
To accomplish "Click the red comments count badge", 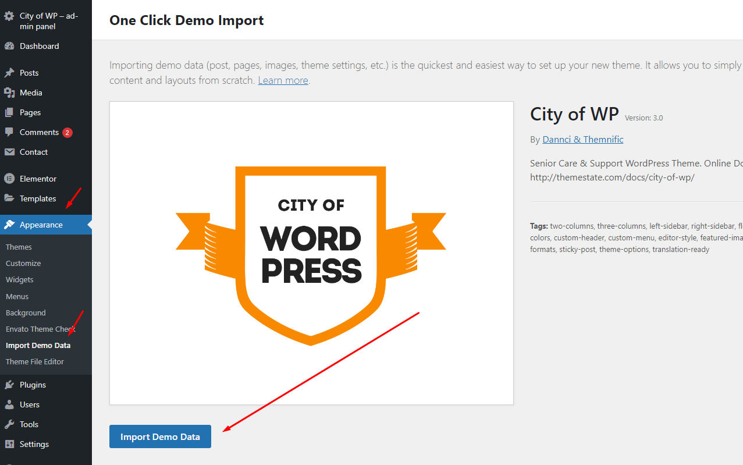I will [x=67, y=132].
